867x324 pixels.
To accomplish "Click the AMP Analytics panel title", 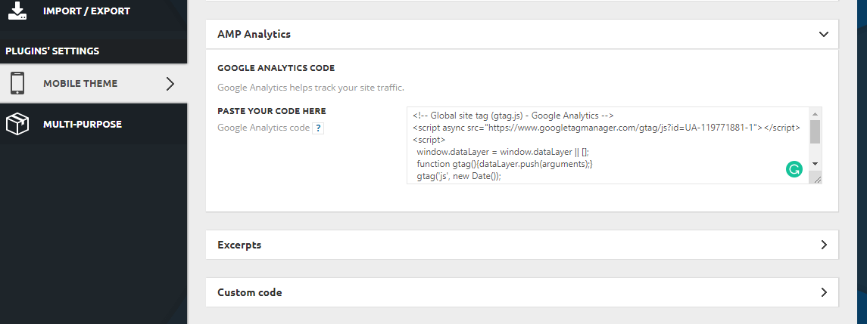I will 254,34.
